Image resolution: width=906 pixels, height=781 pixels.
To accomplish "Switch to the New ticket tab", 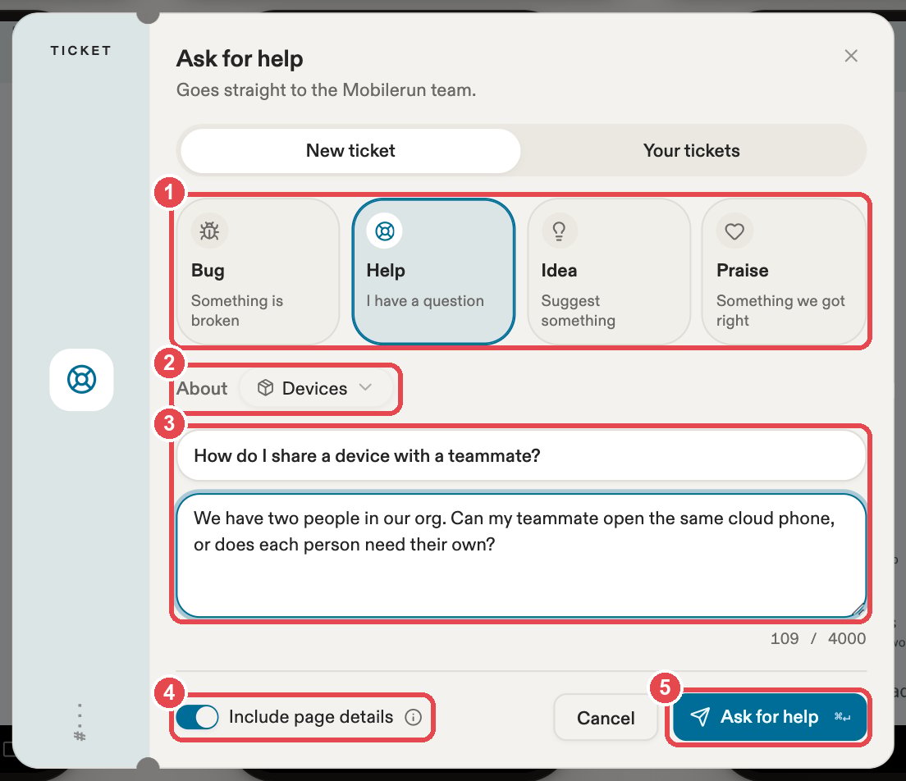I will click(350, 151).
